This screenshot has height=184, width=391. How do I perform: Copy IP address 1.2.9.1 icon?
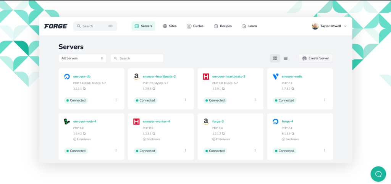point(223,89)
